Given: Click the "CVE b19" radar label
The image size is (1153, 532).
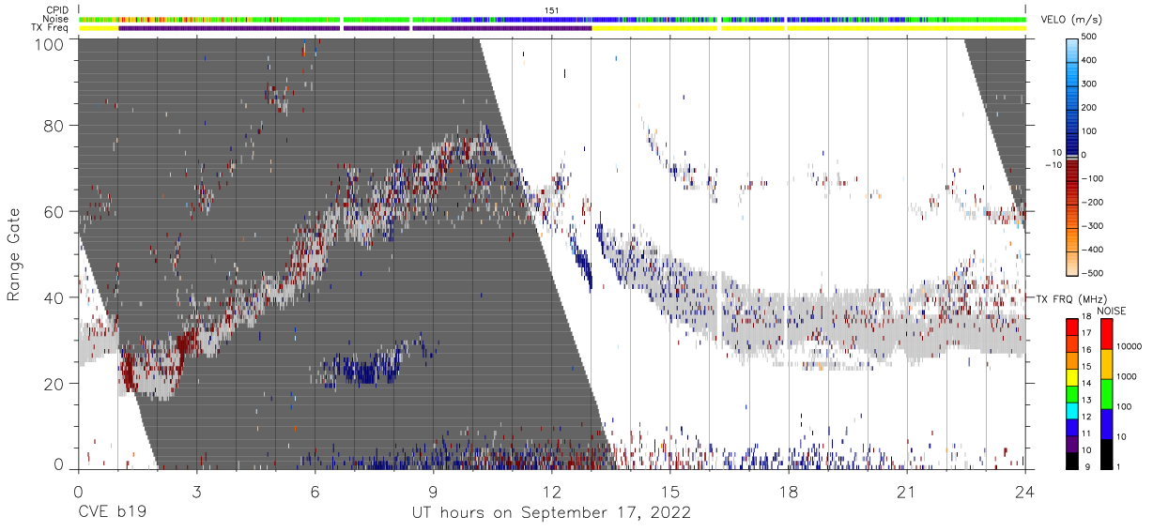Looking at the screenshot, I should [113, 513].
